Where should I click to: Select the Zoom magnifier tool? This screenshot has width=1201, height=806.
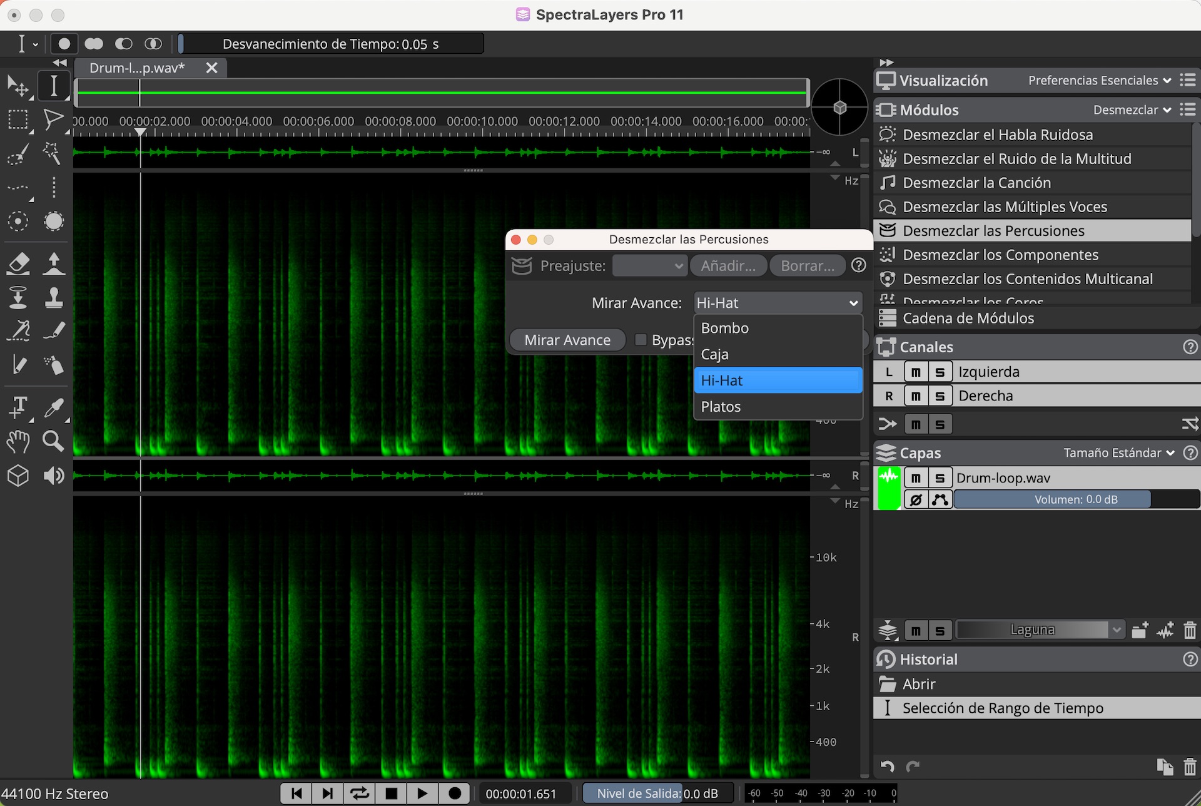[53, 441]
